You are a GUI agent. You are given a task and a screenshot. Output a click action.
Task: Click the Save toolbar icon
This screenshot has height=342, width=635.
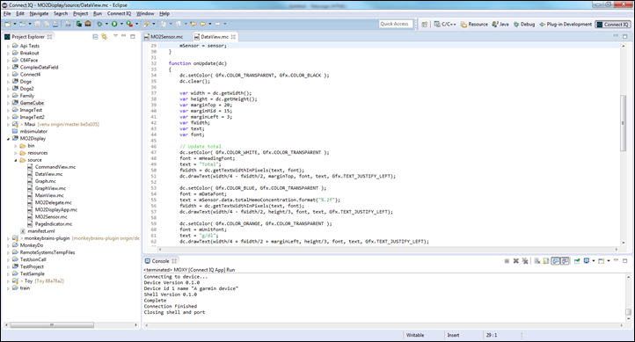(37, 24)
